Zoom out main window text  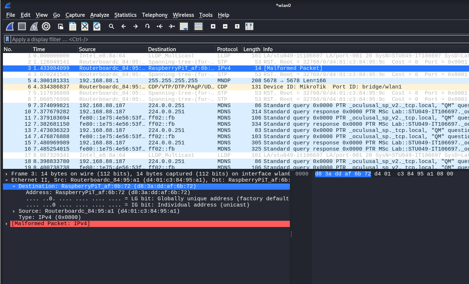225,26
